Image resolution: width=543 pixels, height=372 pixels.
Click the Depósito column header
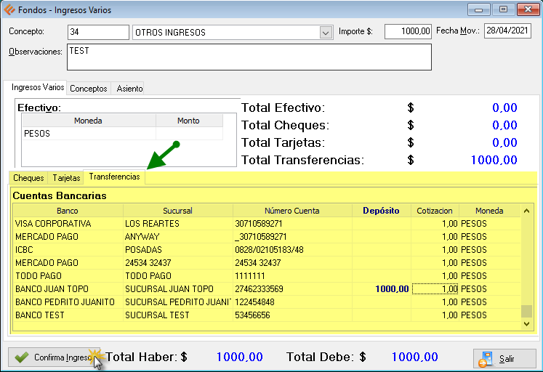381,211
